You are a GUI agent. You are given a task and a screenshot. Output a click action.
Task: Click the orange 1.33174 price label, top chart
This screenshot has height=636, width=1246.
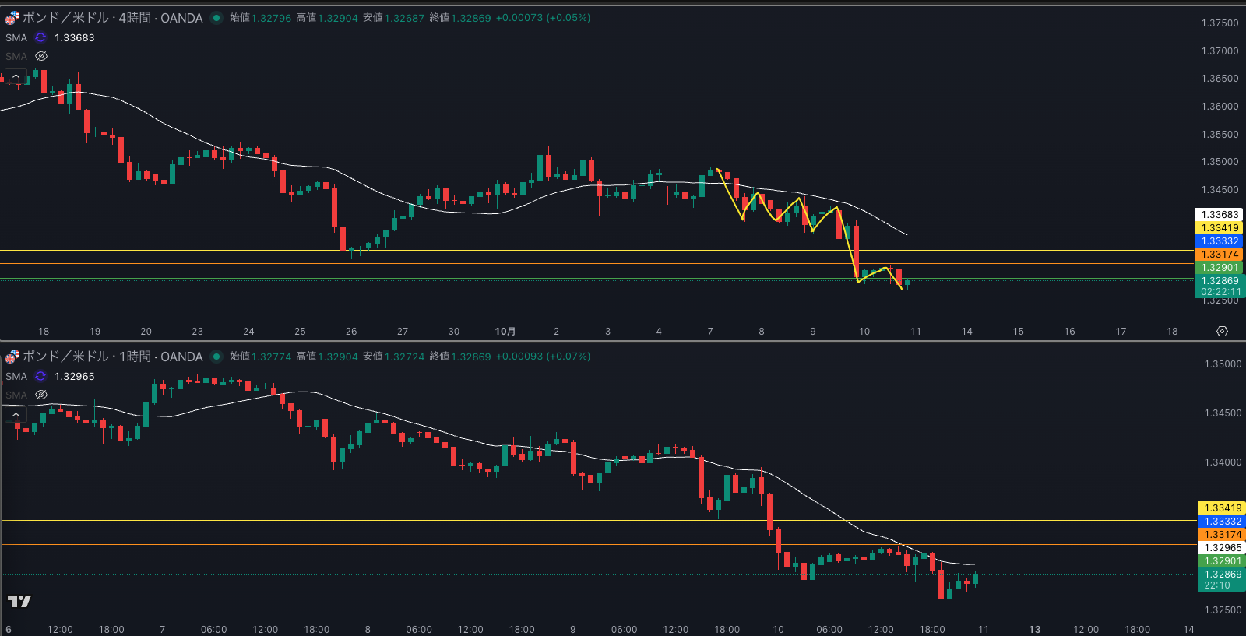1220,255
